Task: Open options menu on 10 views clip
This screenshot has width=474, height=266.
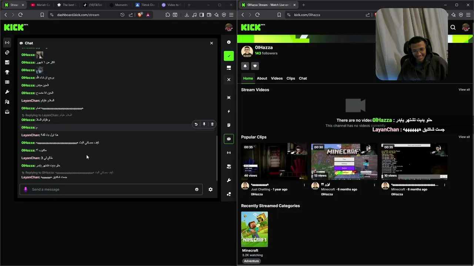Action: pyautogui.click(x=444, y=185)
